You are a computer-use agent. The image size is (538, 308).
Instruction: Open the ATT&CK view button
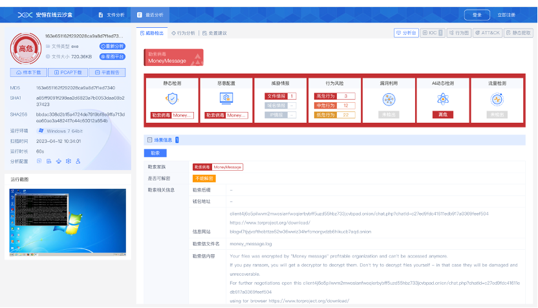[486, 32]
